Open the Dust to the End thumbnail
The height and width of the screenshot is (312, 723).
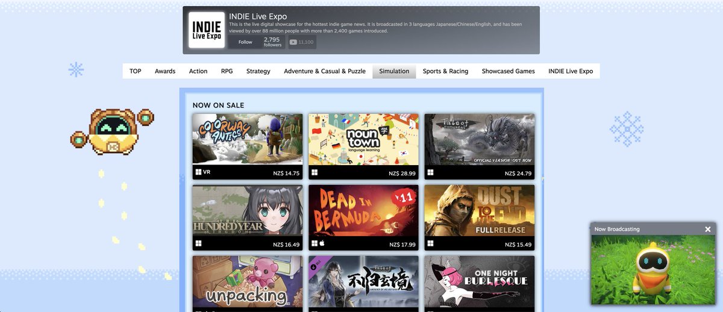pos(480,210)
